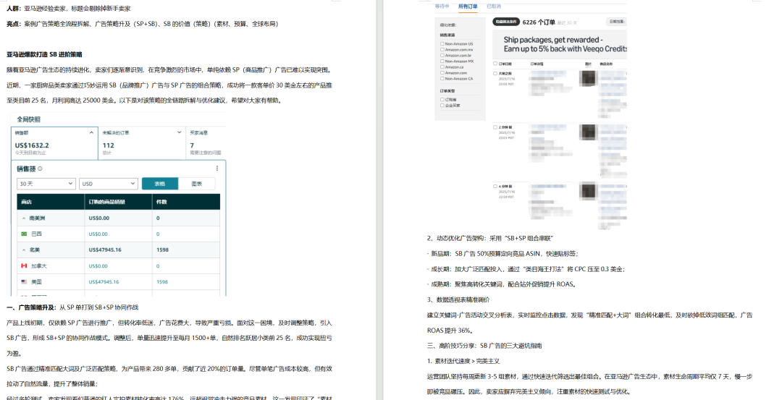Image resolution: width=782 pixels, height=400 pixels.
Task: Collapse the 南美洲 region row
Action: (x=24, y=218)
